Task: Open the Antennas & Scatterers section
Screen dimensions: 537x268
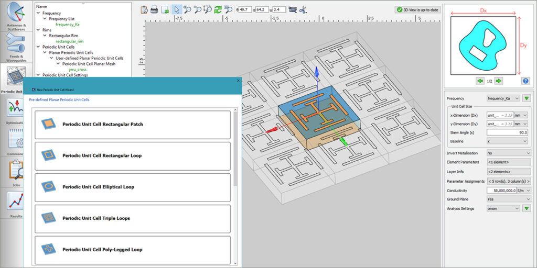Action: (x=15, y=16)
